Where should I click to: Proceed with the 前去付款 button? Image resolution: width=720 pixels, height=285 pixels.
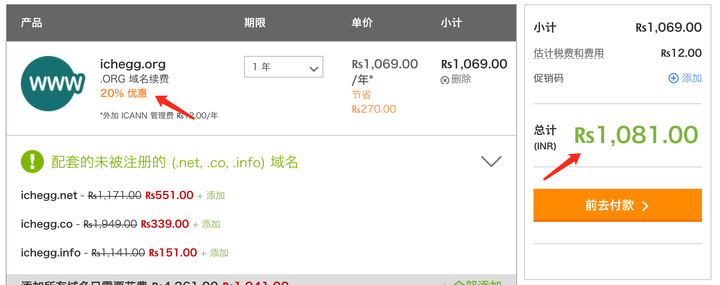click(617, 205)
